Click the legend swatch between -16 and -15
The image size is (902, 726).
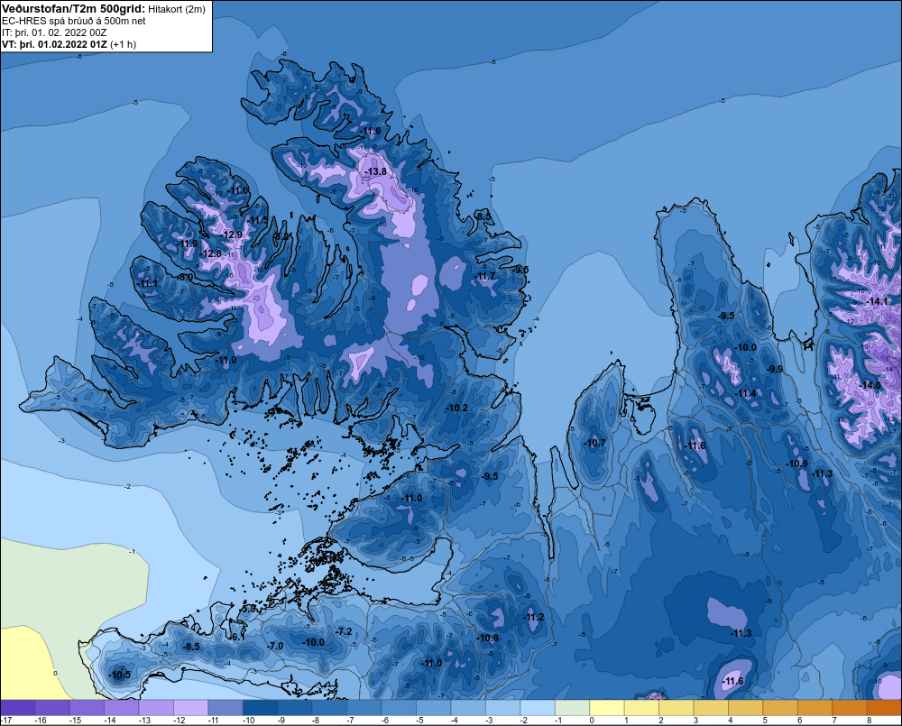click(52, 708)
